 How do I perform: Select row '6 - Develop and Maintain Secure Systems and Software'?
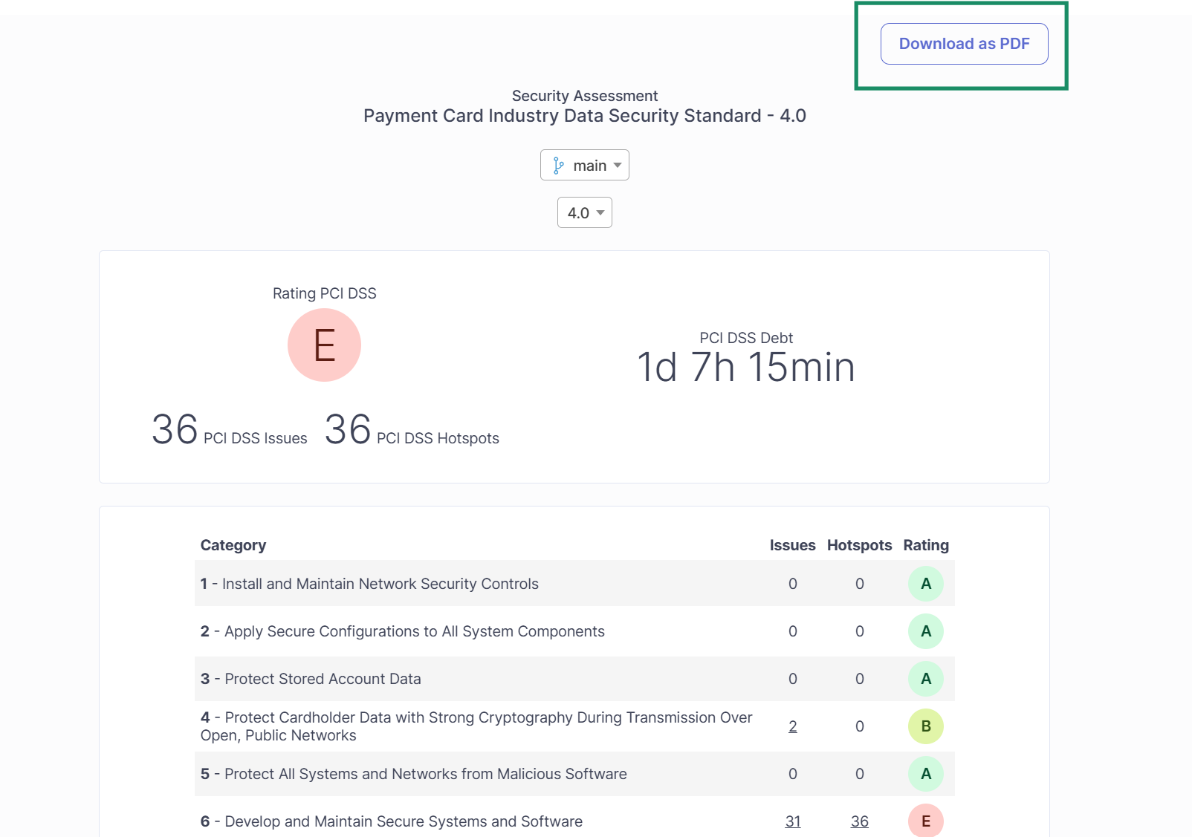pos(574,818)
